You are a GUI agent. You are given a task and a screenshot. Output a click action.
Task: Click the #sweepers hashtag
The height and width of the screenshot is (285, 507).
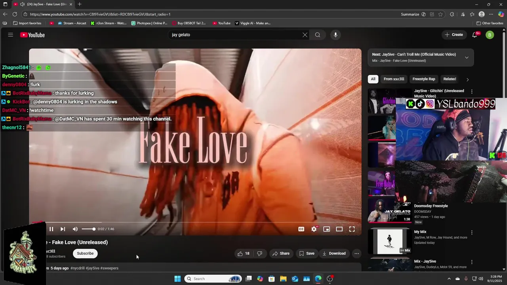point(109,268)
